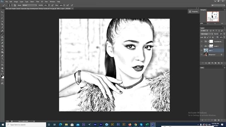Switch to the Paths panel tab

(202, 68)
